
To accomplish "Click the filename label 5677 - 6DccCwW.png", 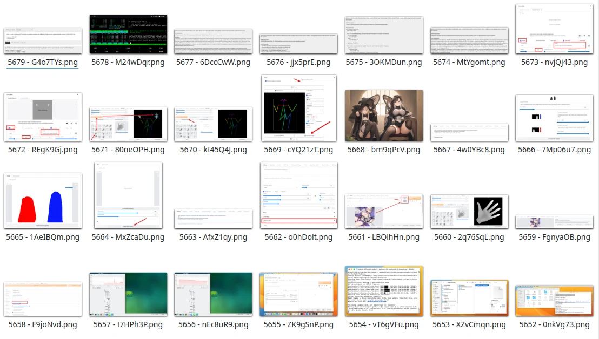I will coord(214,62).
